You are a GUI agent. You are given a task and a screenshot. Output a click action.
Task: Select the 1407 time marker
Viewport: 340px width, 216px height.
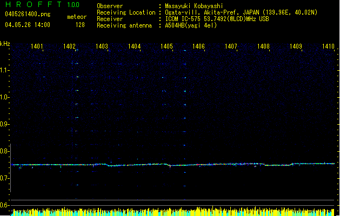[x=231, y=47]
